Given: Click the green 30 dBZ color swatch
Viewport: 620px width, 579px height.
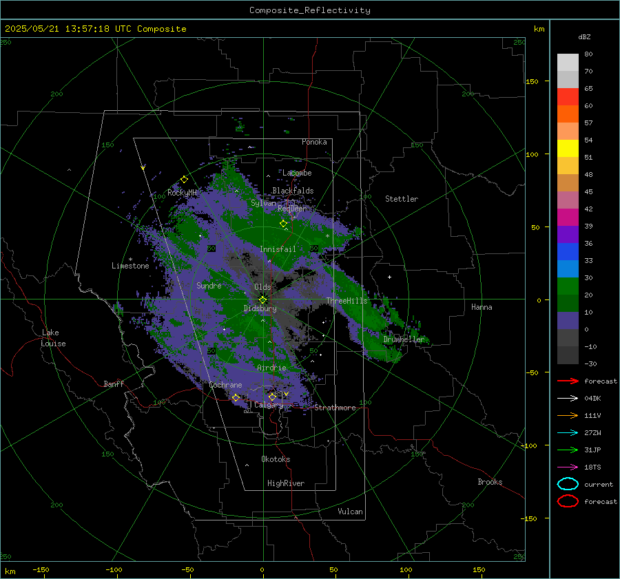Looking at the screenshot, I should coord(568,286).
